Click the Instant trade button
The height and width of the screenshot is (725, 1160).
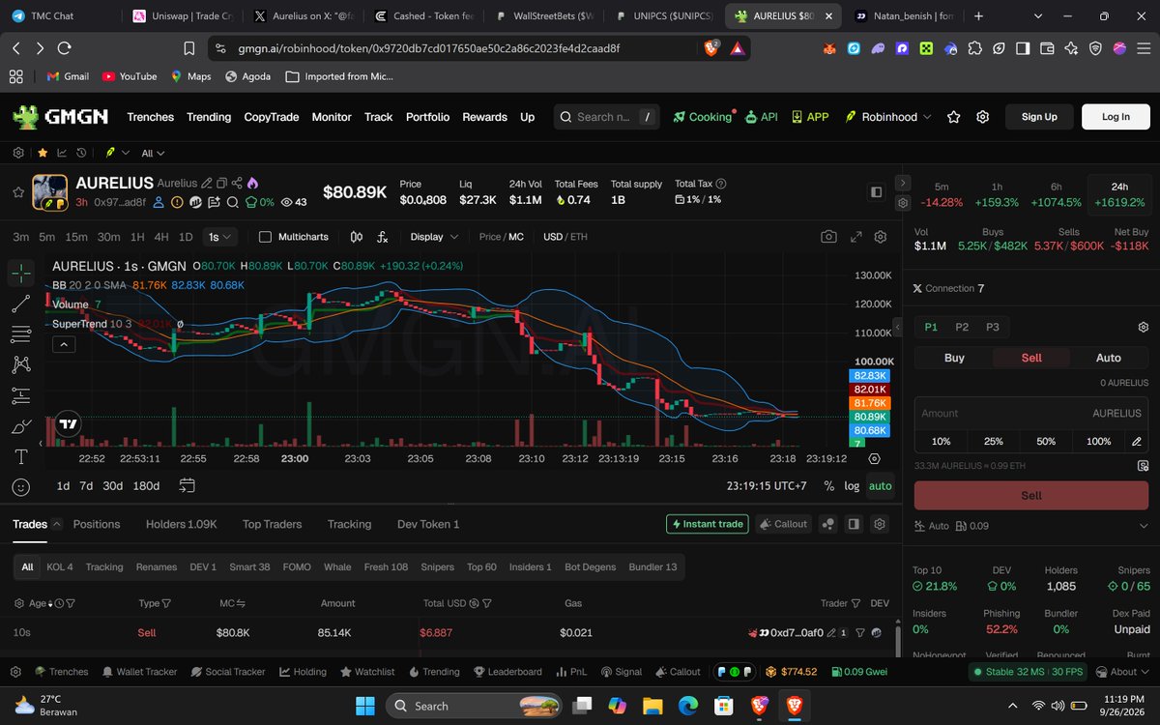point(708,524)
